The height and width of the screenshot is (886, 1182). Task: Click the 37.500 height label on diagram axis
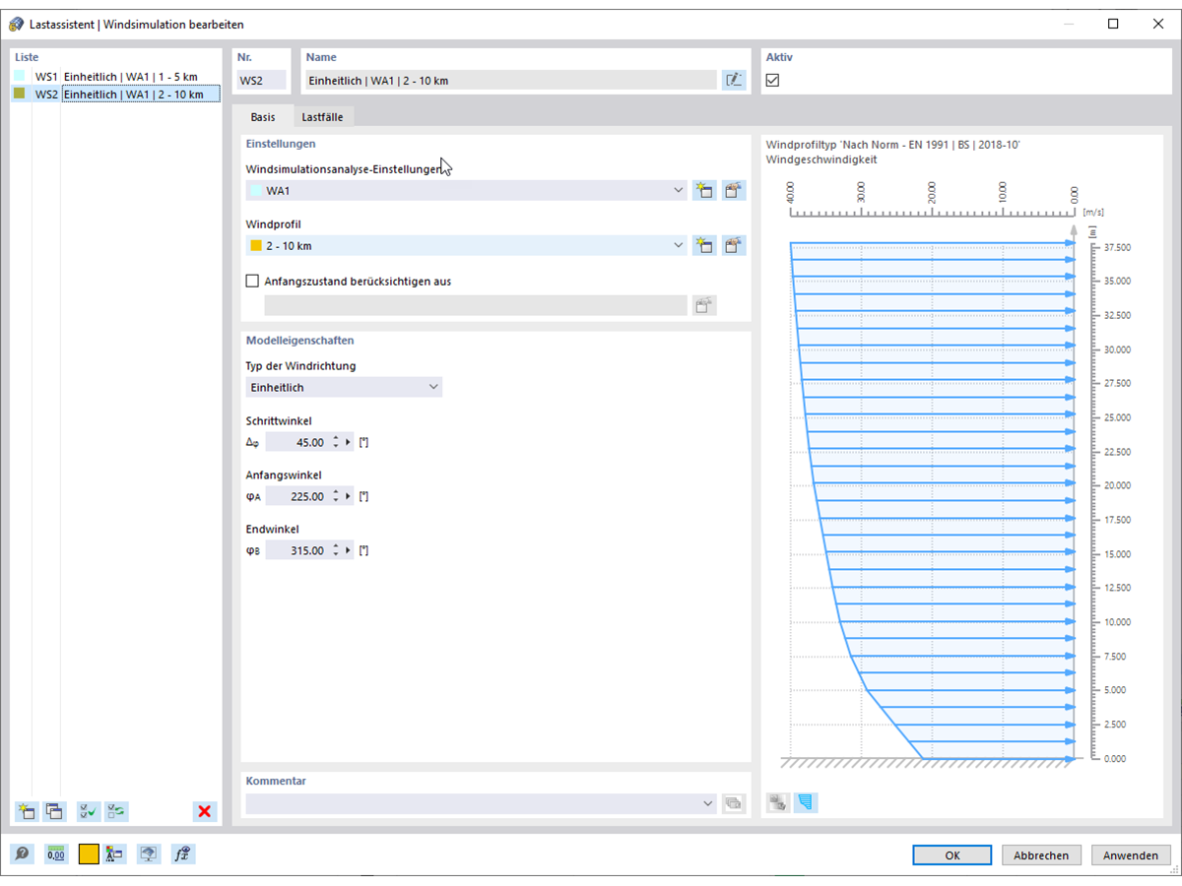[1117, 247]
